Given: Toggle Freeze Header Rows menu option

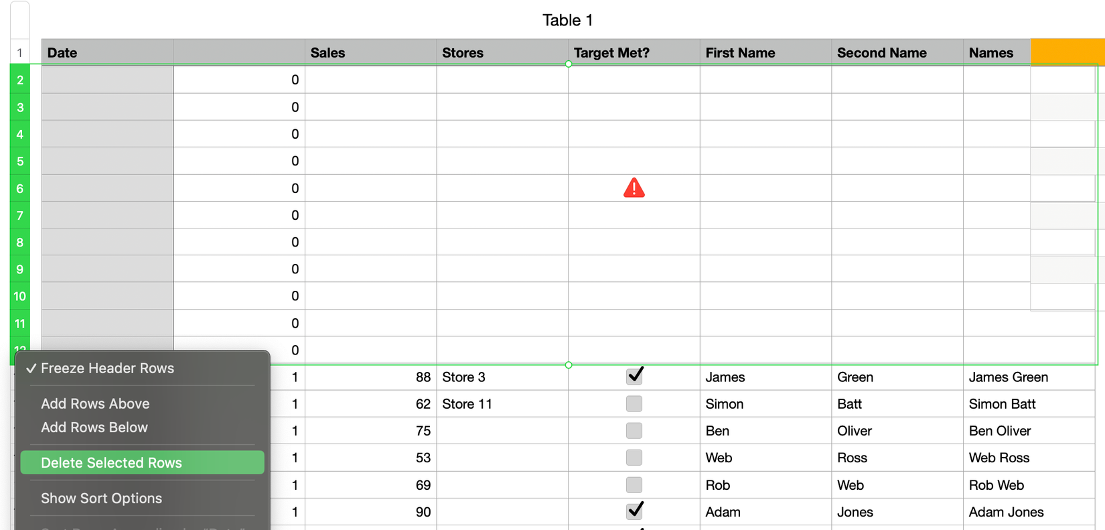Looking at the screenshot, I should click(107, 369).
